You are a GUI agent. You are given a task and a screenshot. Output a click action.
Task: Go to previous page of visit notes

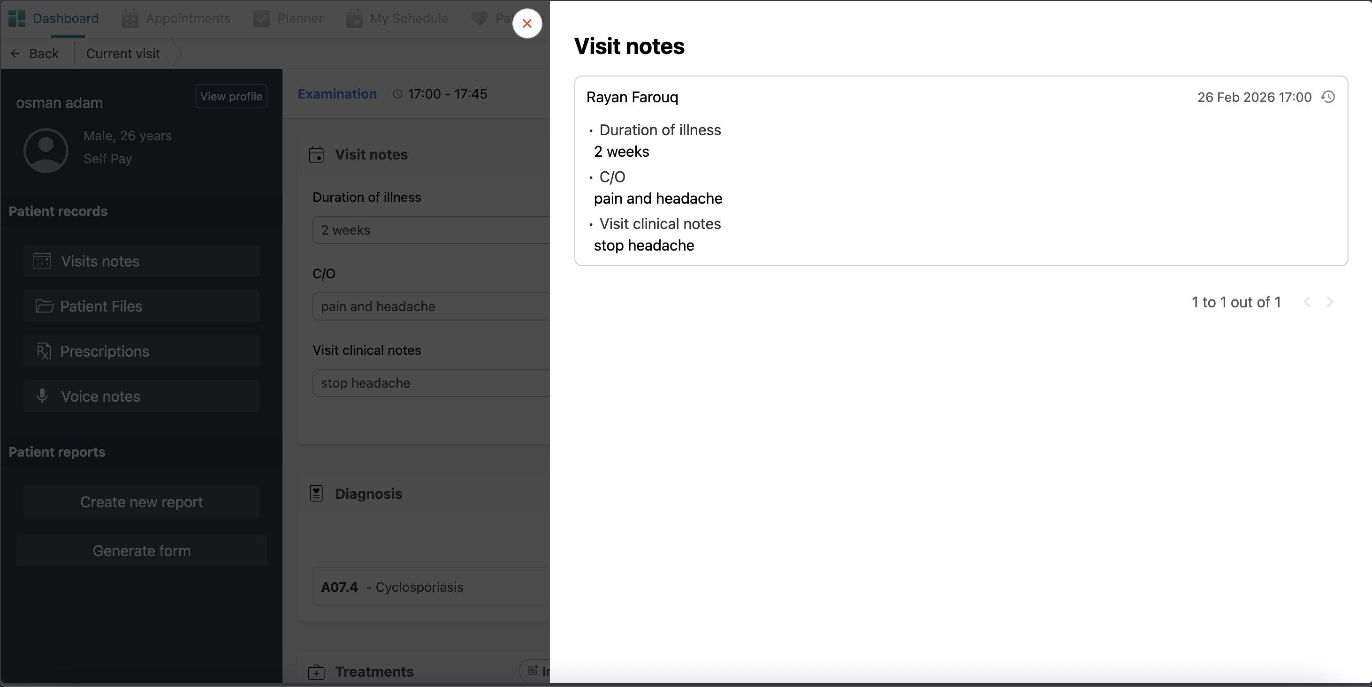(x=1307, y=302)
